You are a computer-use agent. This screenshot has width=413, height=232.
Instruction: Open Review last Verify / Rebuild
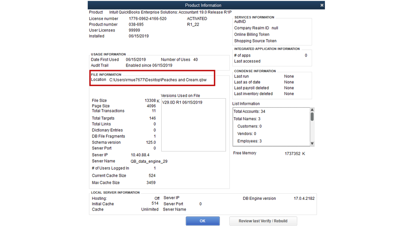(263, 221)
